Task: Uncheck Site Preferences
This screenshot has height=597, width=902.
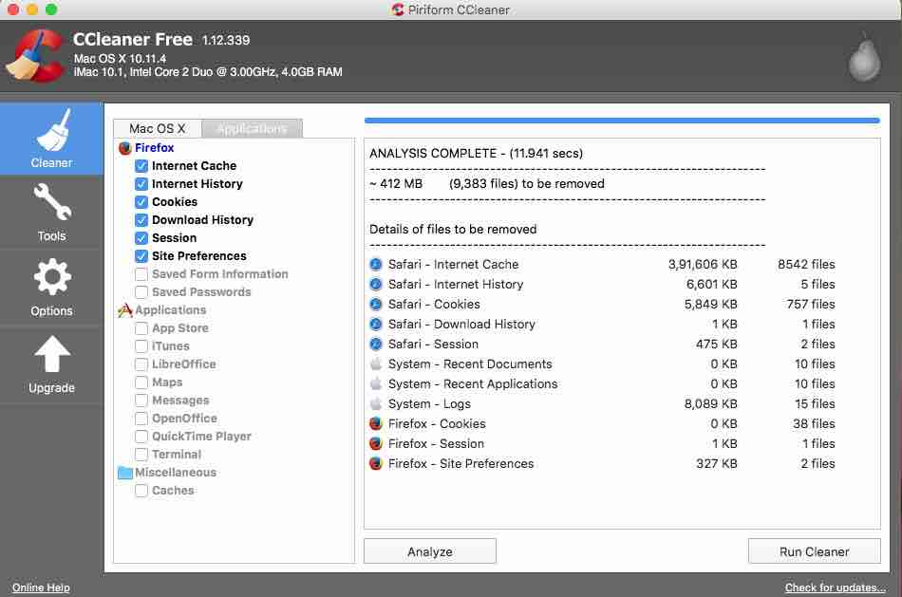Action: pos(141,256)
